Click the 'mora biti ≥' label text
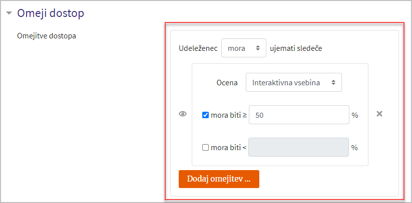Viewport: 412px width, 203px height. click(229, 115)
